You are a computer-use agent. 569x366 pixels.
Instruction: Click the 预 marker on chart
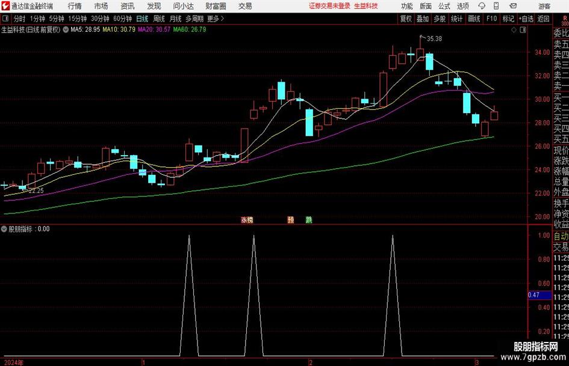[x=291, y=219]
